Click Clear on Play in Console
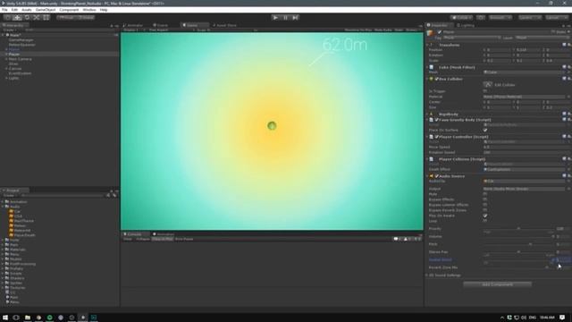The width and height of the screenshot is (572, 322). 163,239
